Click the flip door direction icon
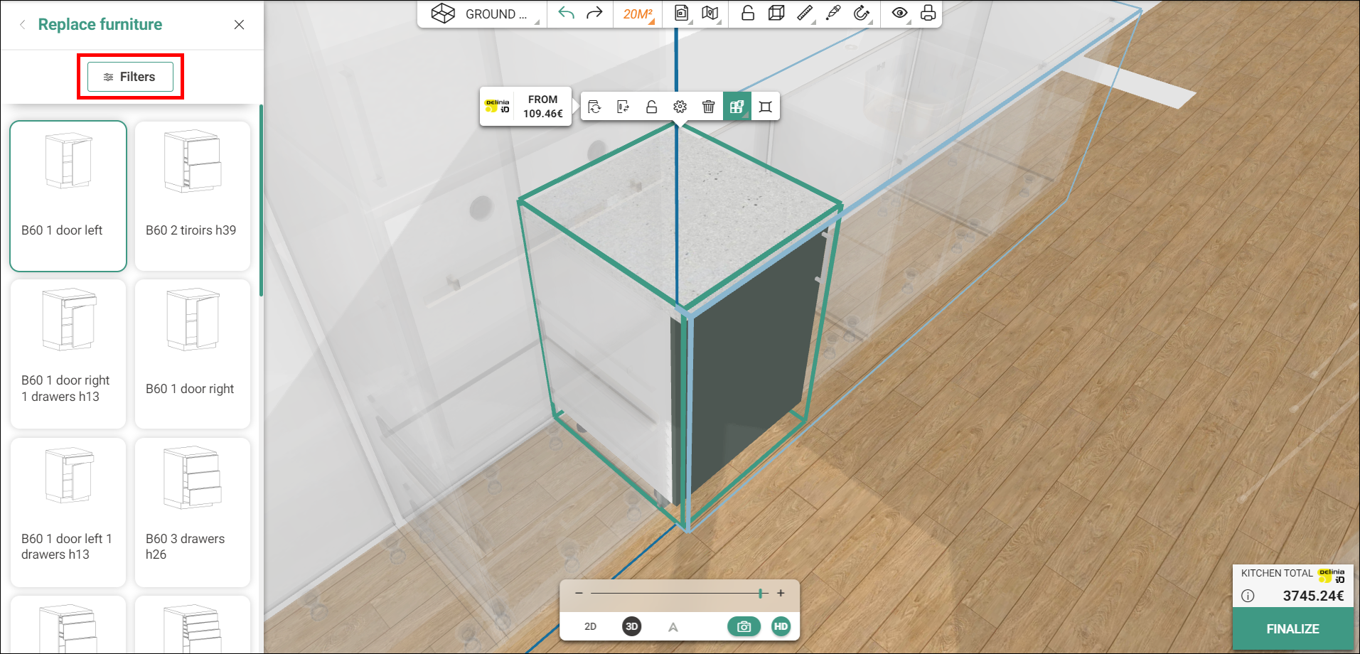 coord(623,107)
